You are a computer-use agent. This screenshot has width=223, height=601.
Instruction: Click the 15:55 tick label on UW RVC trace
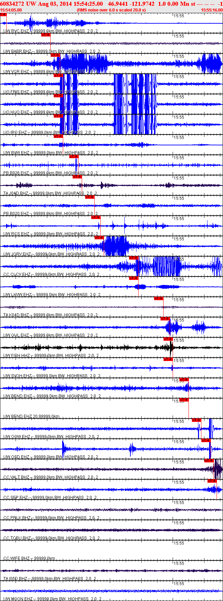pos(179,16)
